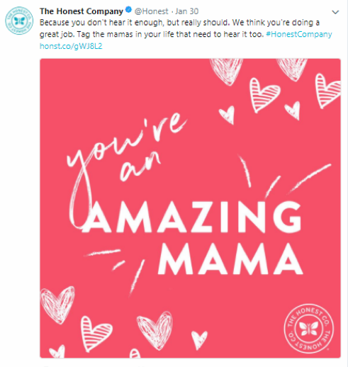This screenshot has height=367, width=348.
Task: Click the large scribbled heart at bottom center
Action: pos(155,330)
